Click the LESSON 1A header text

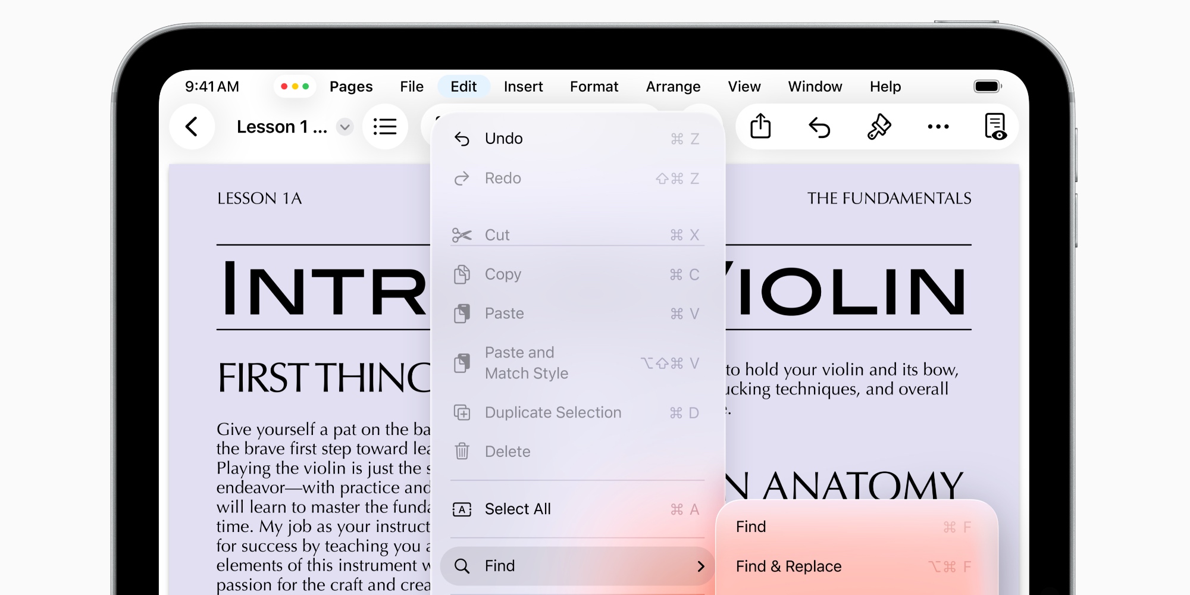pos(259,199)
